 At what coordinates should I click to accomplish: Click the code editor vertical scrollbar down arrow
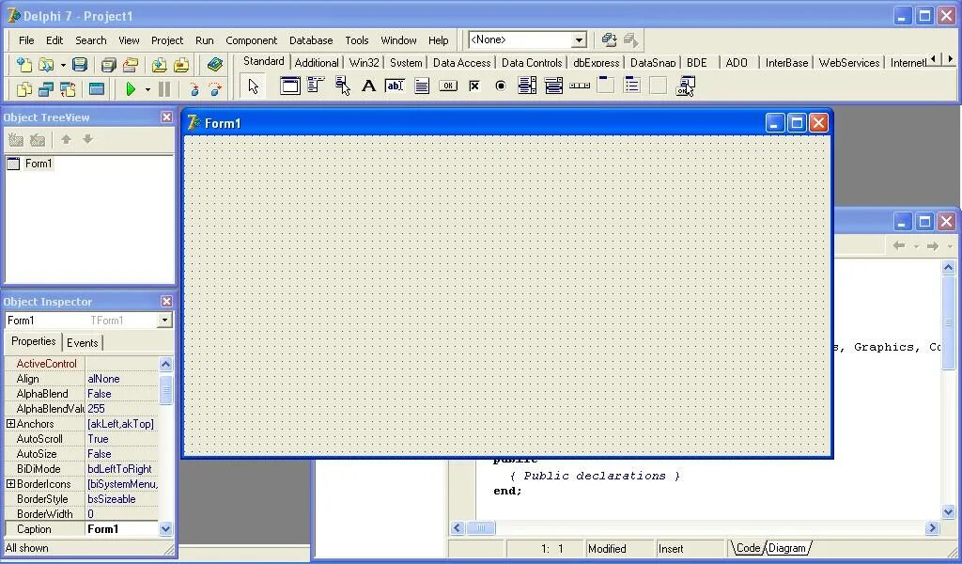(x=949, y=512)
